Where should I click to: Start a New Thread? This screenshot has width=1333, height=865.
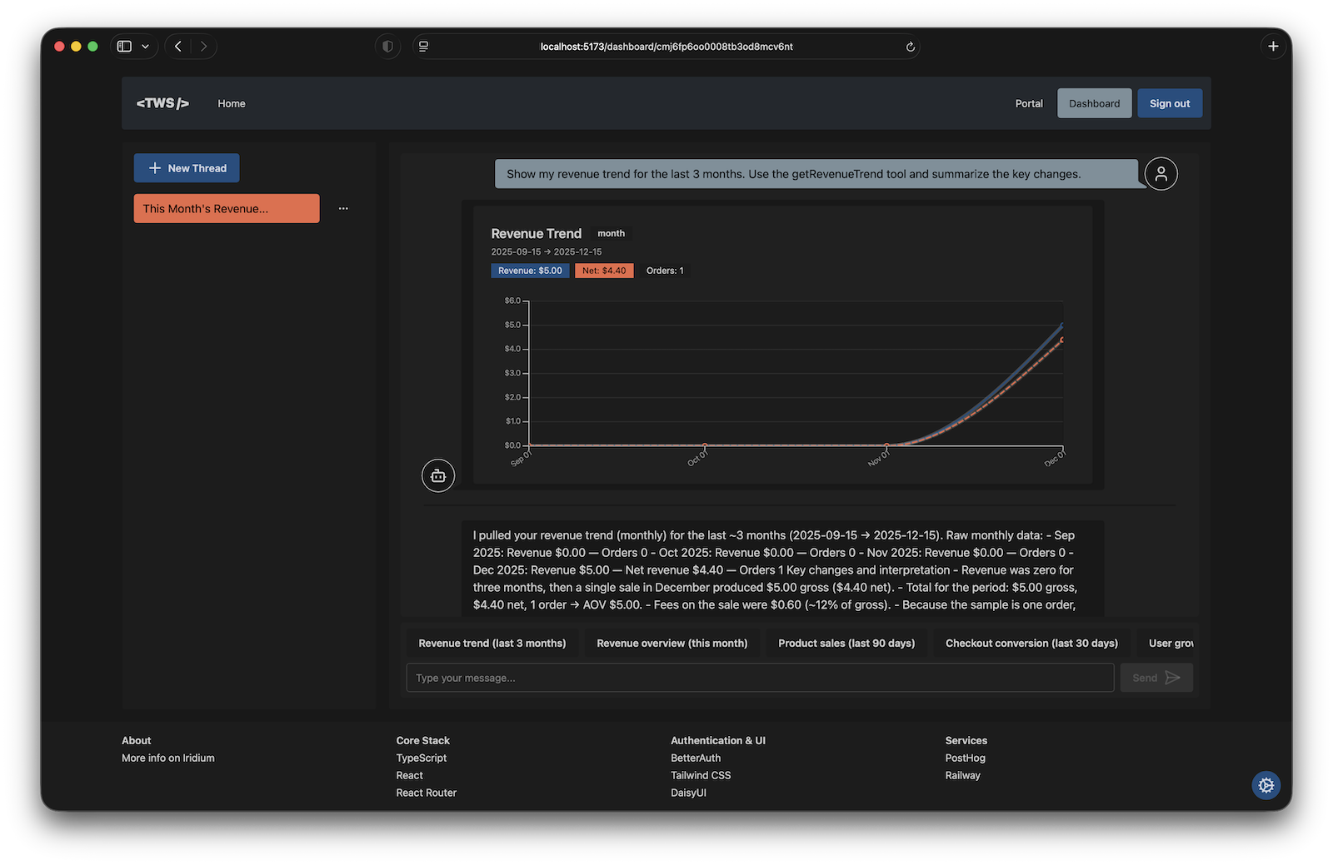click(x=187, y=168)
